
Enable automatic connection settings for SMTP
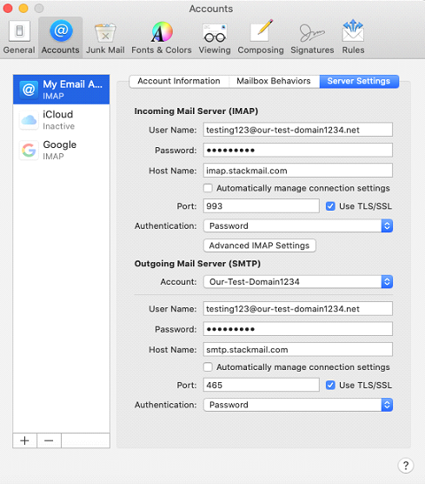208,367
